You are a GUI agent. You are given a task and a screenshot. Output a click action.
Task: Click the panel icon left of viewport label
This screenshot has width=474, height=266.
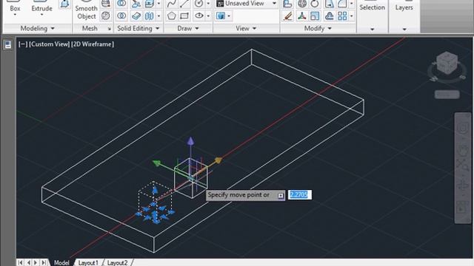click(x=8, y=44)
